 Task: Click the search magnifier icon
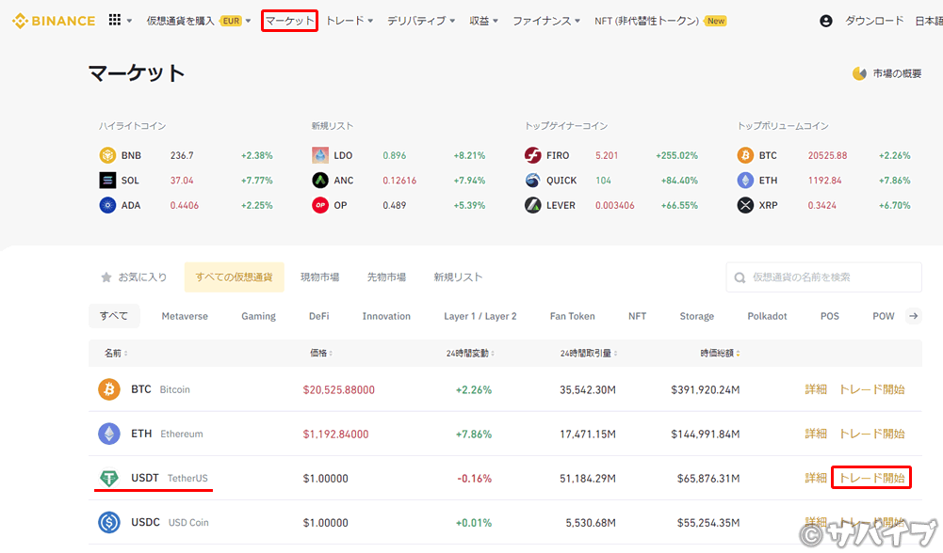click(740, 277)
